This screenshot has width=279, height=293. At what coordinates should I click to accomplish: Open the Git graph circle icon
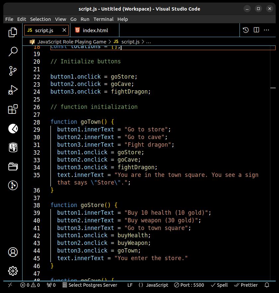pyautogui.click(x=13, y=185)
